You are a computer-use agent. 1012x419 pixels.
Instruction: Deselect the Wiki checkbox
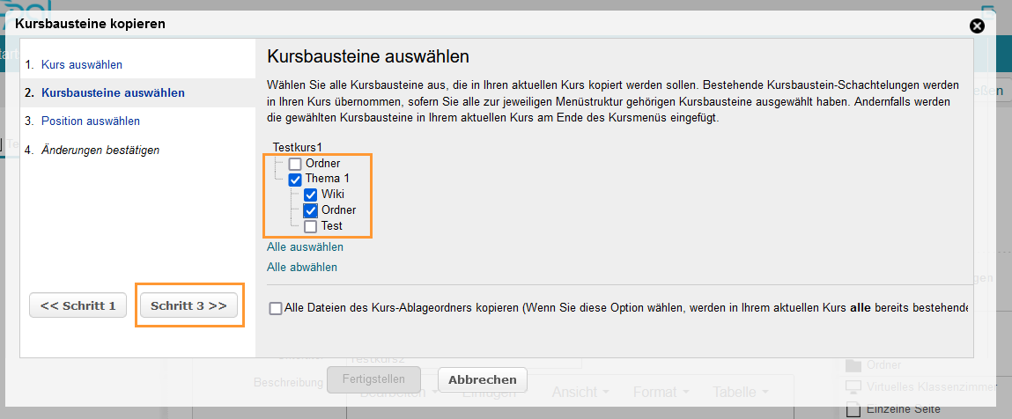[311, 195]
